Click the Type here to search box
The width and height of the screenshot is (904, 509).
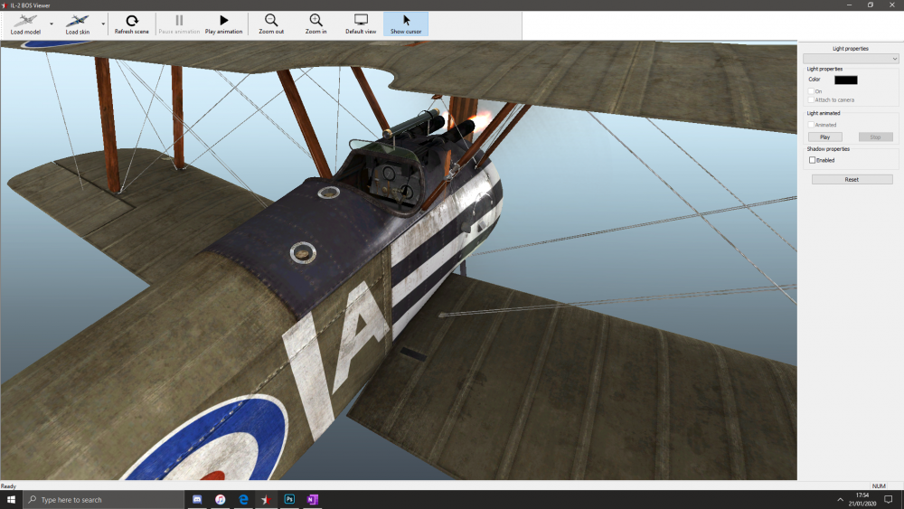(104, 500)
